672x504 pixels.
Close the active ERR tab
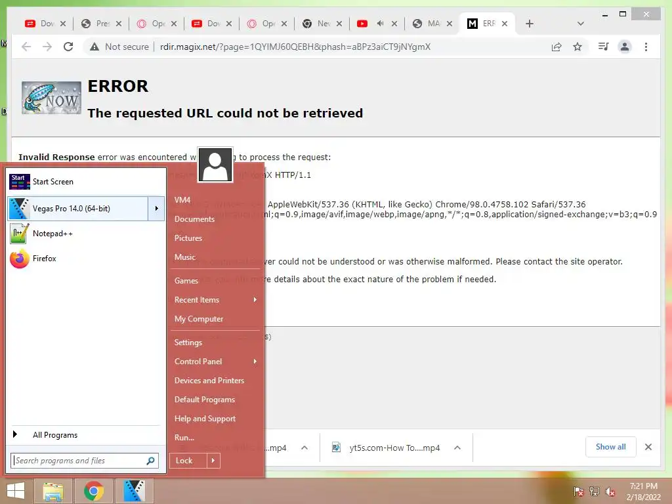[505, 24]
